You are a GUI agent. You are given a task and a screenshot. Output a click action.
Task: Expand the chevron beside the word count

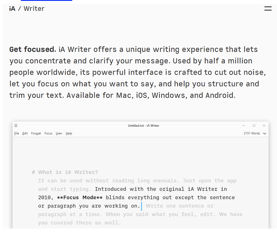click(264, 133)
